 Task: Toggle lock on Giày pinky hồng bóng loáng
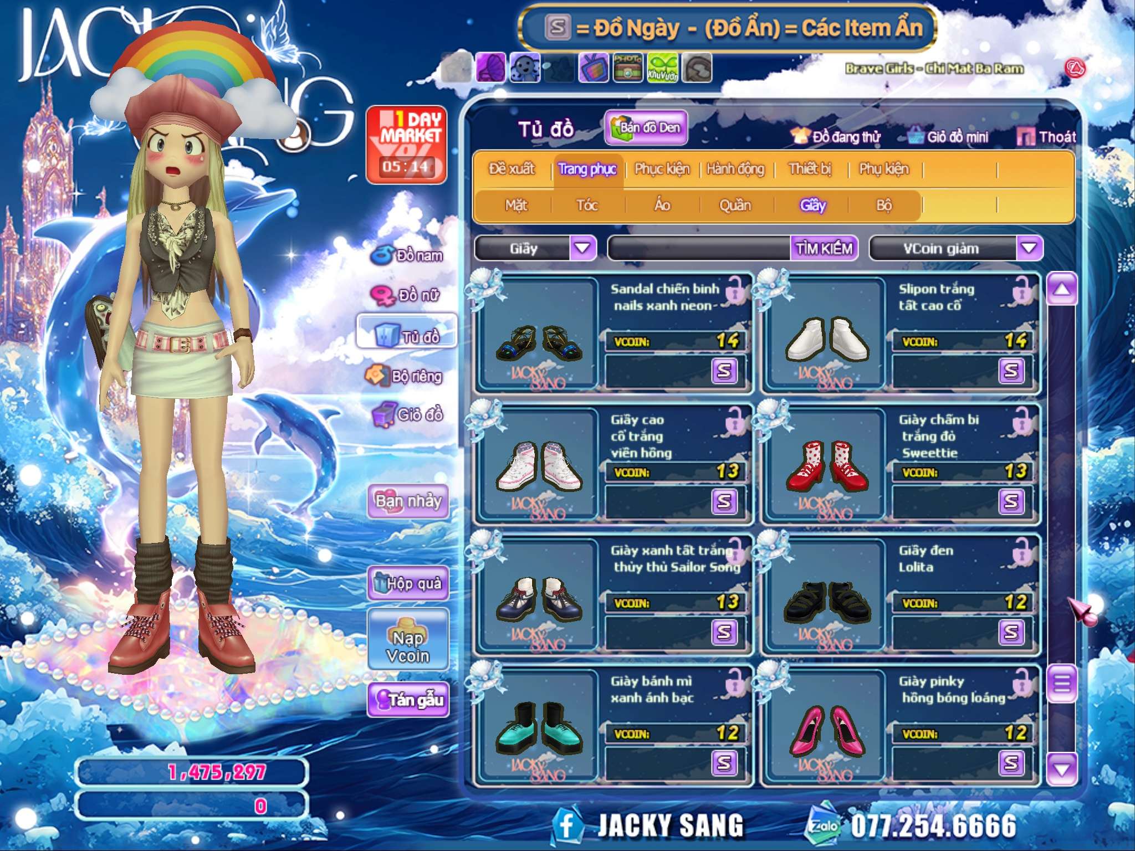coord(1022,682)
